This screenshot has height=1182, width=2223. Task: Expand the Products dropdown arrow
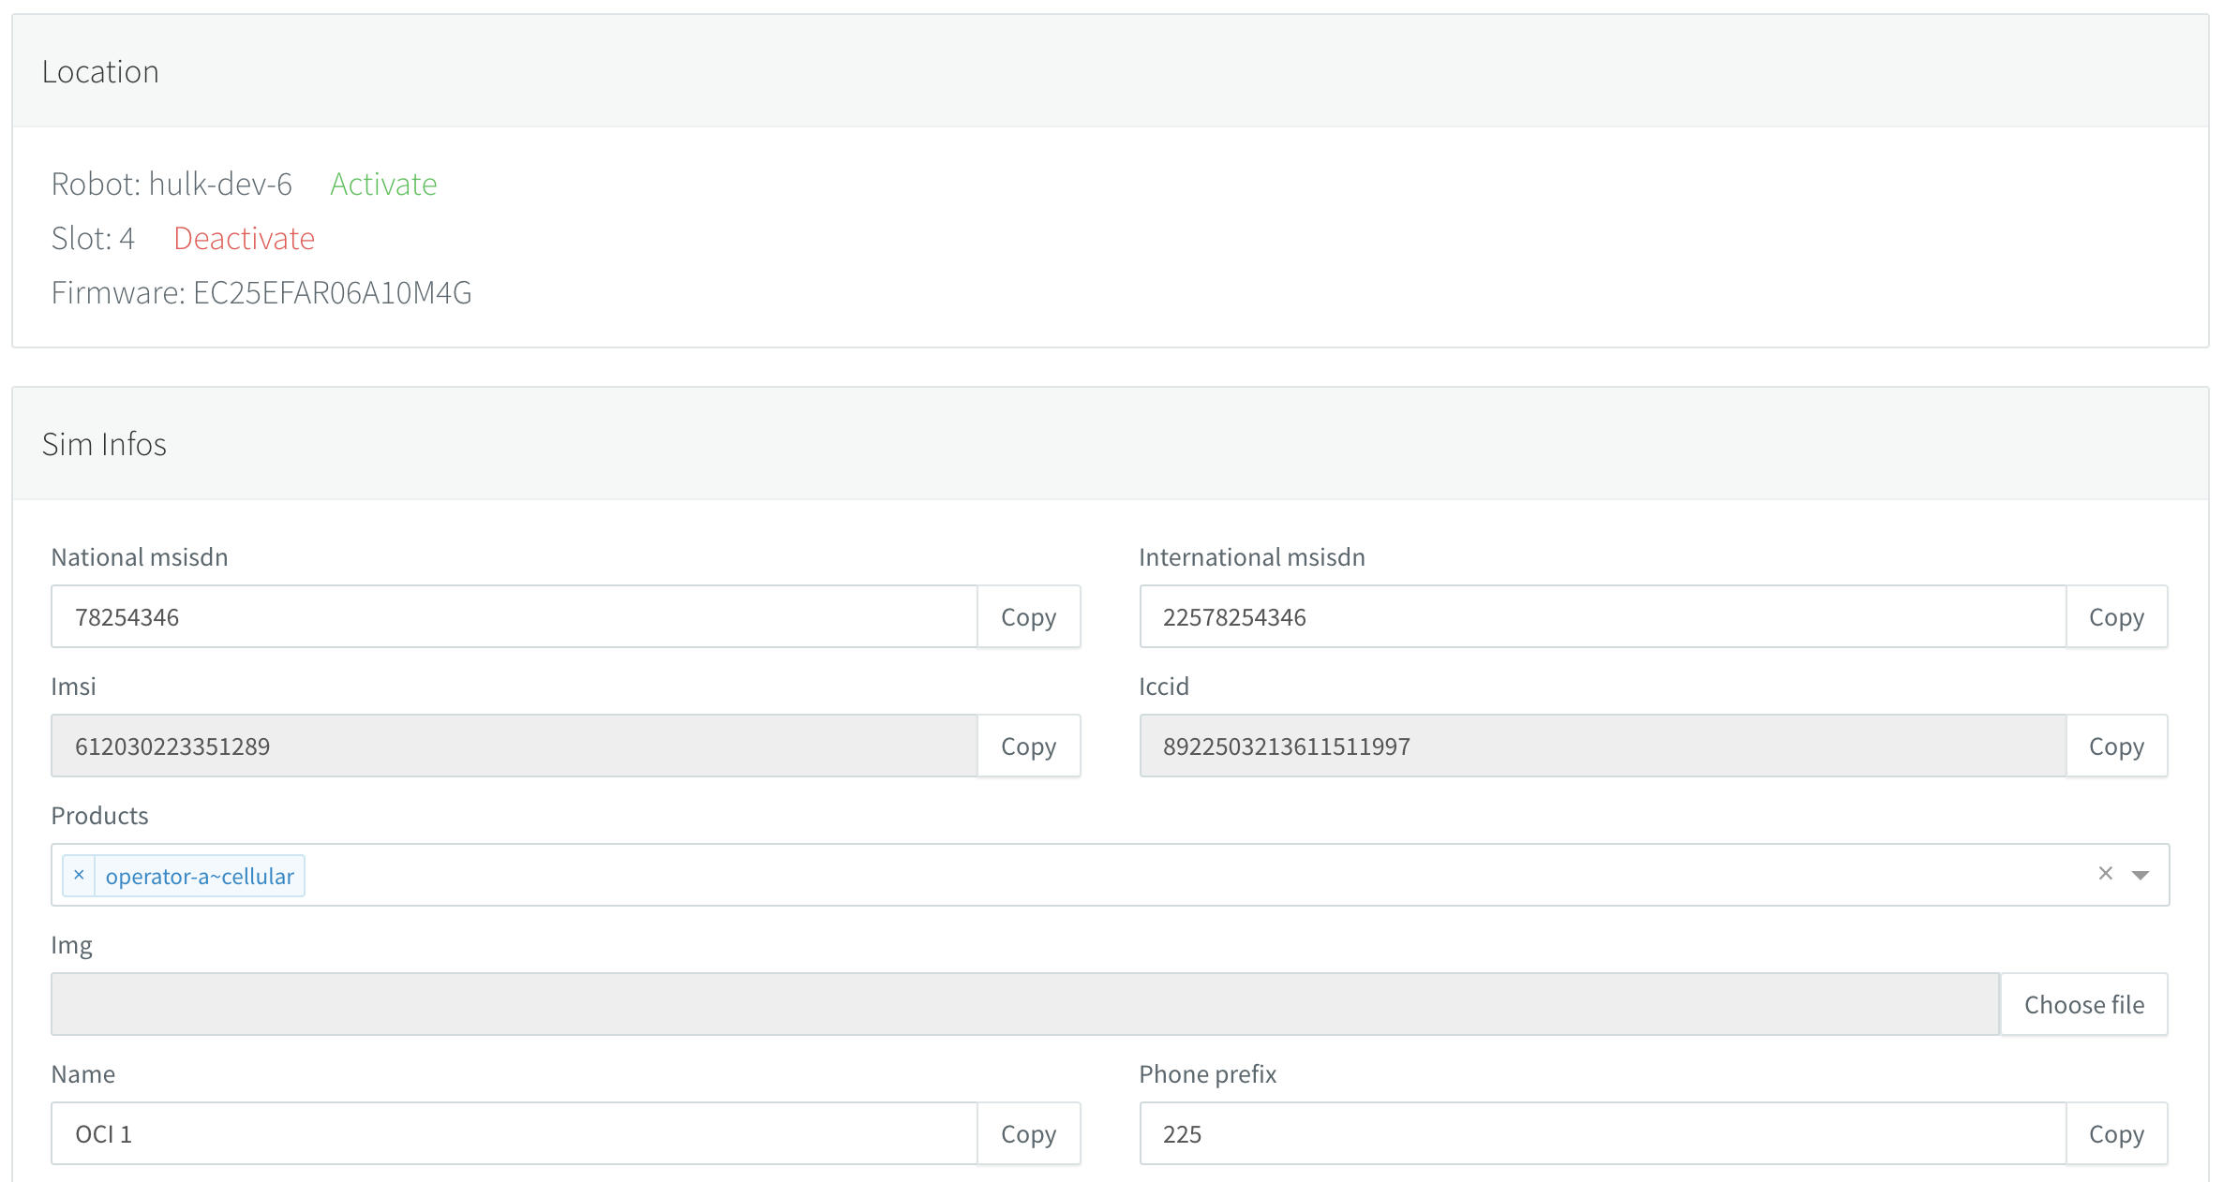pyautogui.click(x=2141, y=875)
